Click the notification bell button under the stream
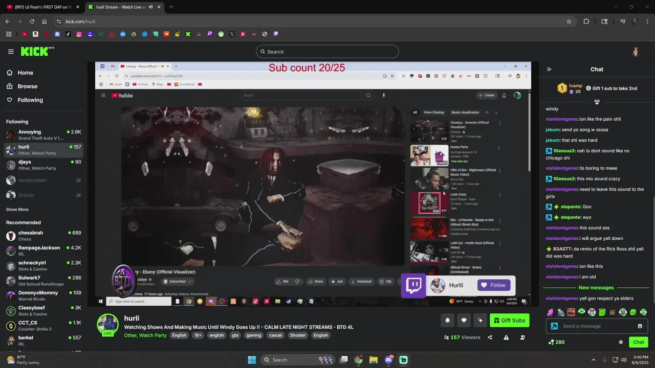 pos(447,320)
